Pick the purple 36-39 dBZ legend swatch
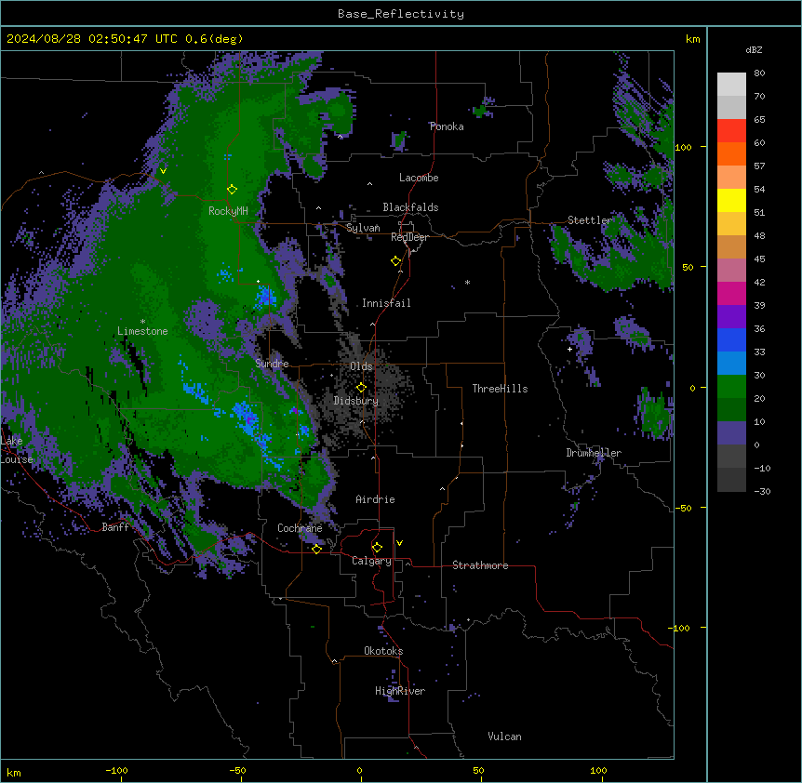 tap(731, 317)
